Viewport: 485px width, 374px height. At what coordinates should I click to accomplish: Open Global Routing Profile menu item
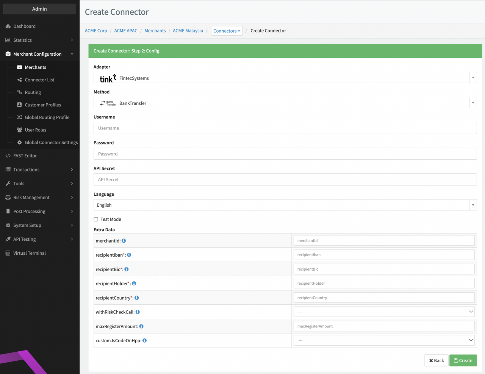pyautogui.click(x=47, y=117)
